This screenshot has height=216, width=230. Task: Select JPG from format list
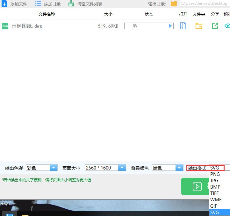[219, 181]
